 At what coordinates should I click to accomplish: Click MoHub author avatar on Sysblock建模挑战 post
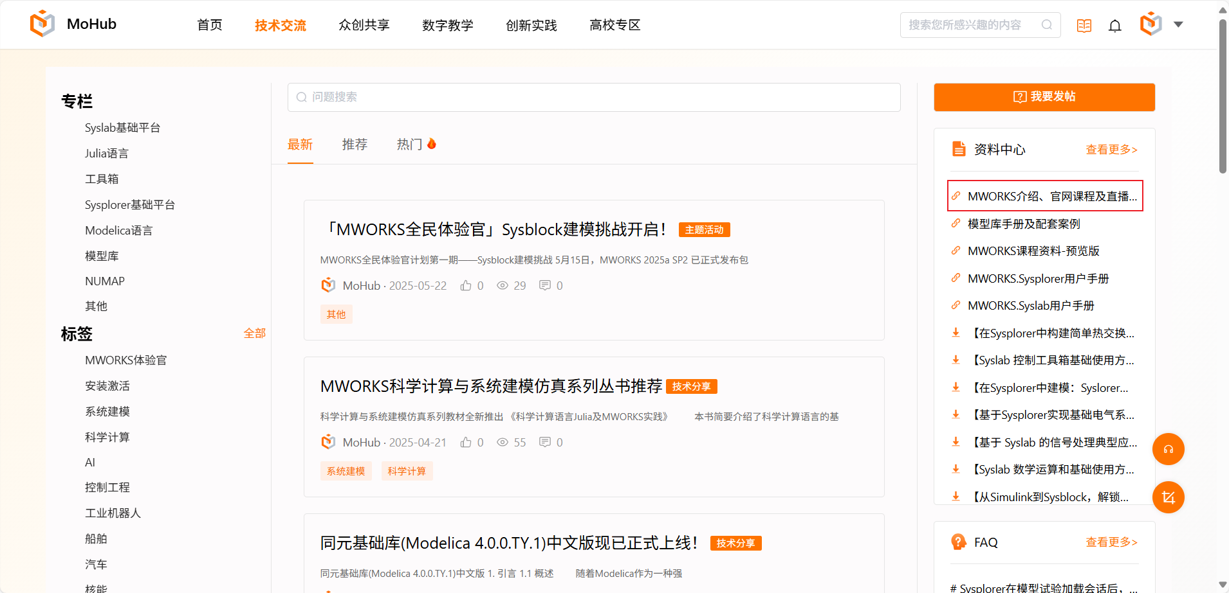tap(328, 285)
